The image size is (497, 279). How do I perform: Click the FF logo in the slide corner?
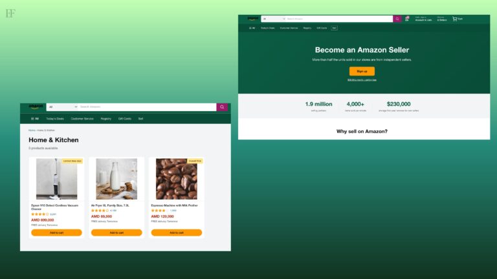pos(10,14)
